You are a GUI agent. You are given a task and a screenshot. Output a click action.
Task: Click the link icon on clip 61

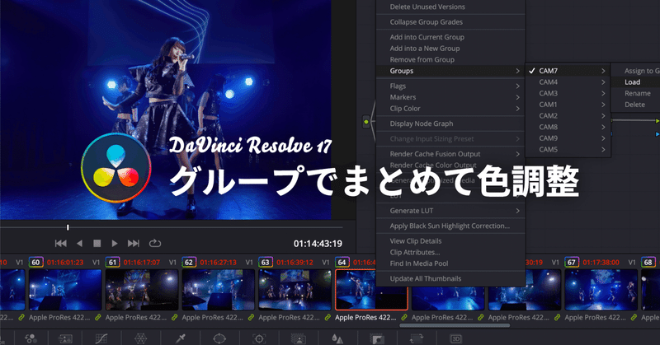click(x=174, y=317)
